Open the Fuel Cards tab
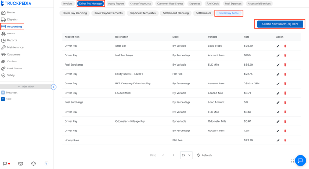 (213, 4)
